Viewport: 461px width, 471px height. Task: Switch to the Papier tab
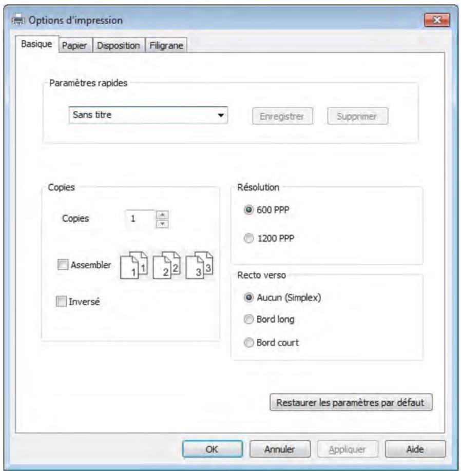pos(75,46)
